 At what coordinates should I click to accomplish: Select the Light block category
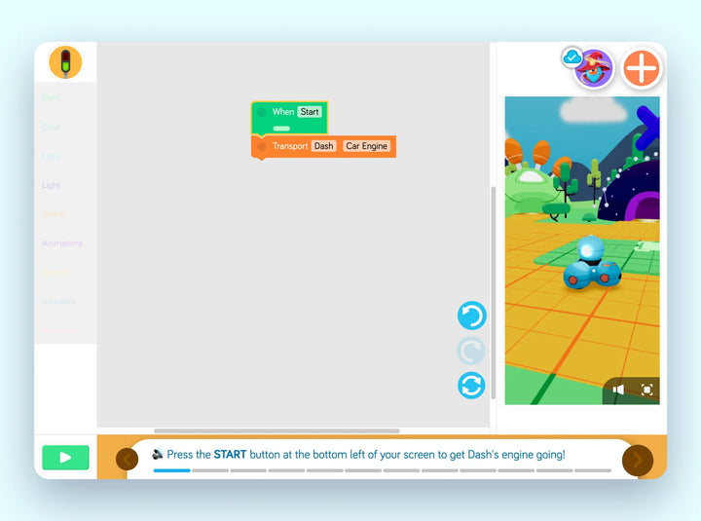(x=51, y=185)
